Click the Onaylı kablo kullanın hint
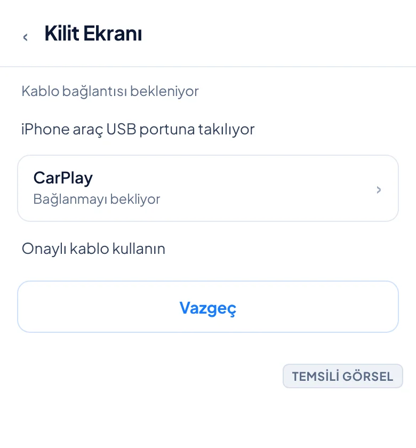This screenshot has width=416, height=448. click(x=93, y=249)
